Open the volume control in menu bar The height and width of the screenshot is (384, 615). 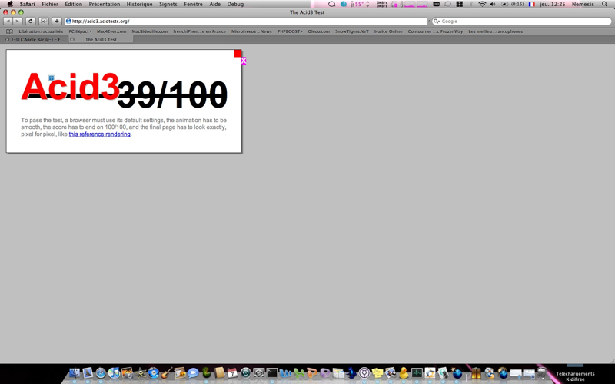[x=493, y=4]
